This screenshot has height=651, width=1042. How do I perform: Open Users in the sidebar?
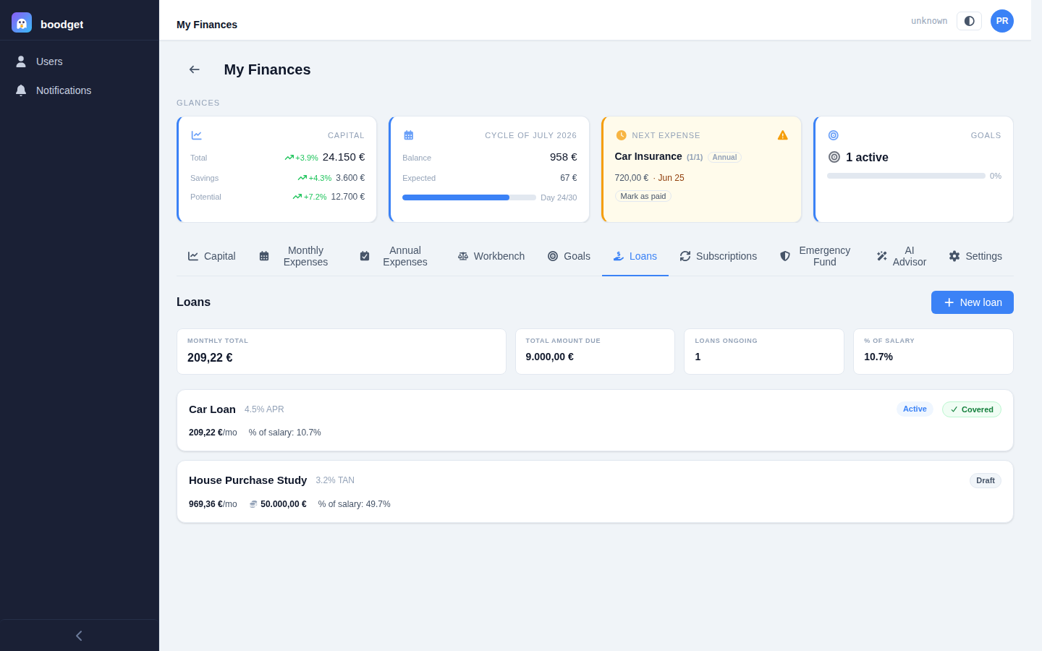point(80,61)
